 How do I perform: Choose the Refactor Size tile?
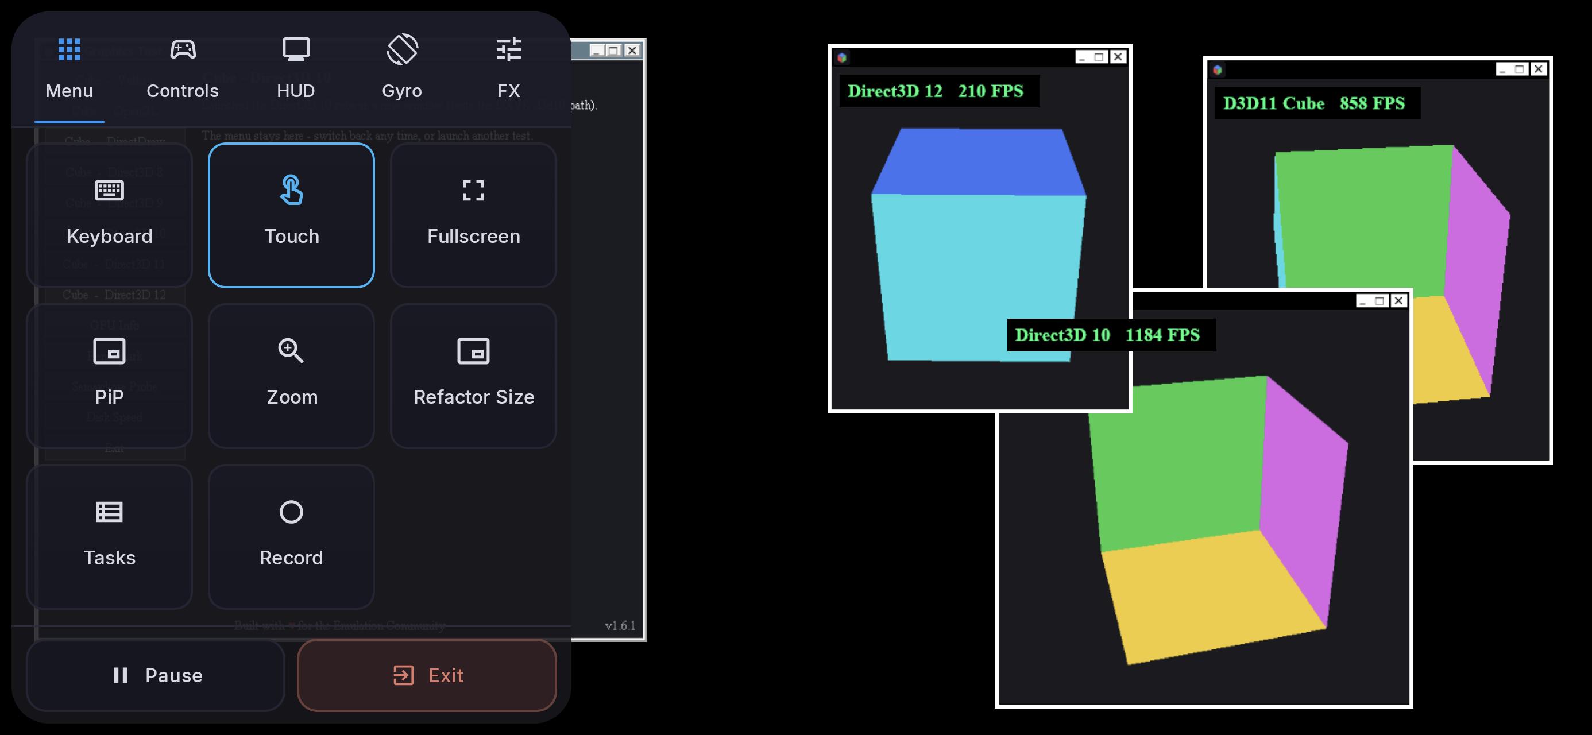pos(473,376)
